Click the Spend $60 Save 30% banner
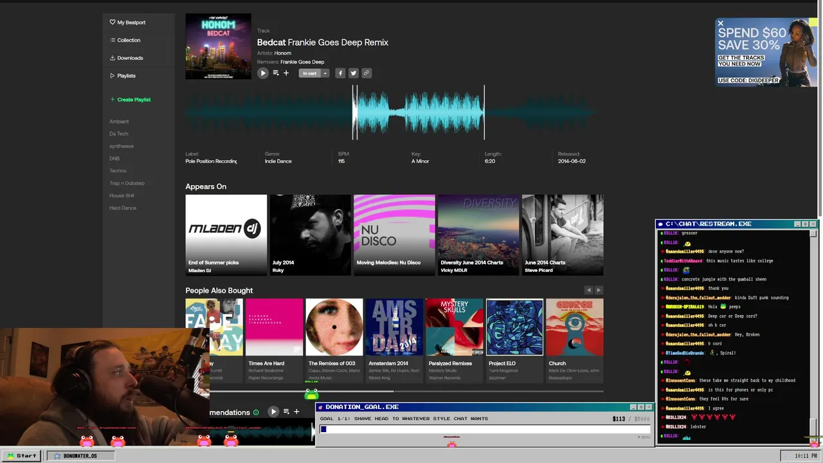The height and width of the screenshot is (463, 823). (x=766, y=51)
